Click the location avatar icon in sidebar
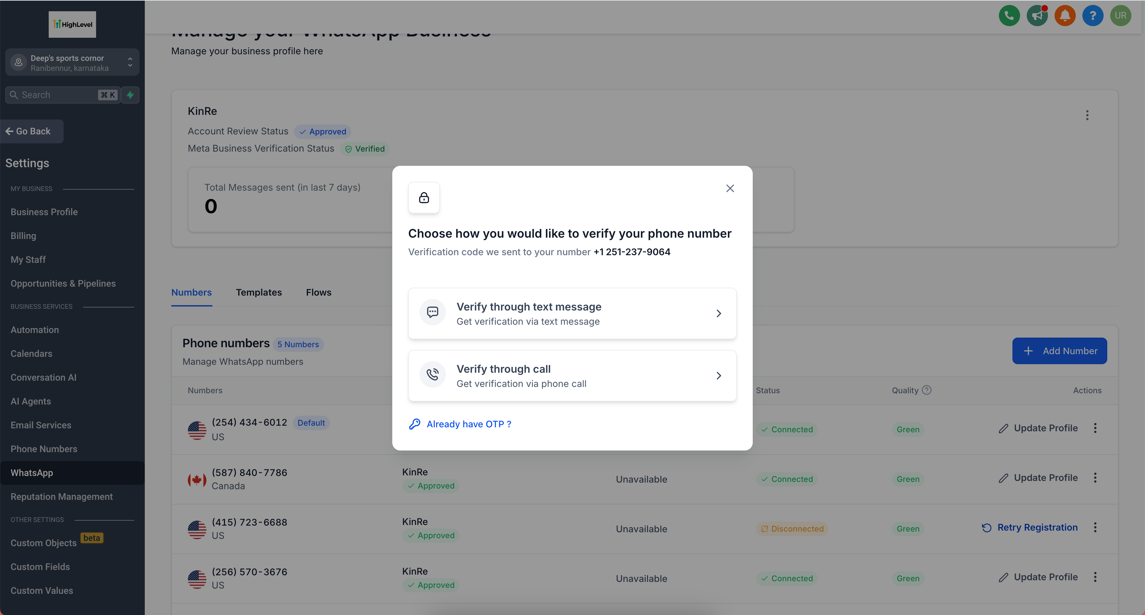The image size is (1145, 615). click(x=19, y=63)
